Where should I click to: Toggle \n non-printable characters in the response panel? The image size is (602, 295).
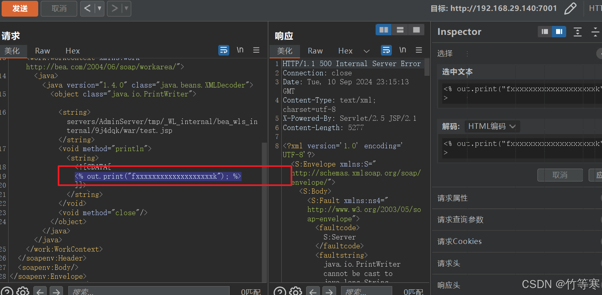click(x=402, y=50)
